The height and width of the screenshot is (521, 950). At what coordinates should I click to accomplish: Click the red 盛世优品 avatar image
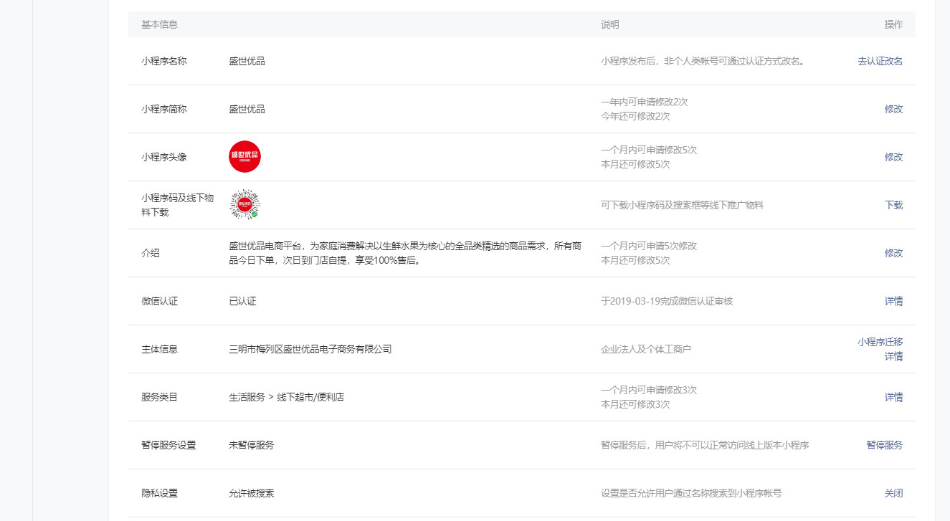point(244,157)
